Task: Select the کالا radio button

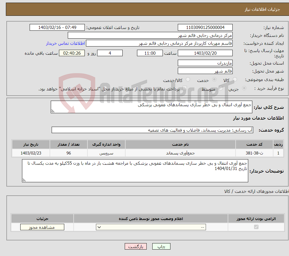Action: pos(235,79)
